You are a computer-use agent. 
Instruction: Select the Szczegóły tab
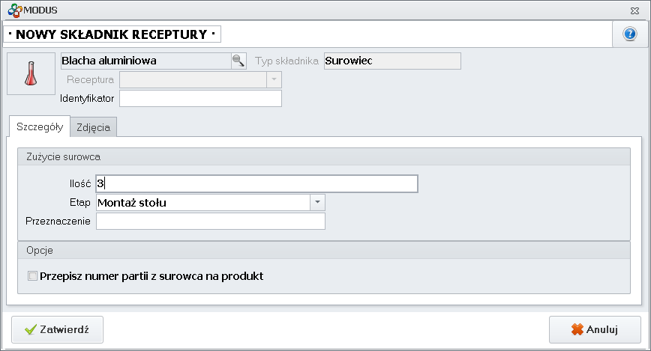39,127
